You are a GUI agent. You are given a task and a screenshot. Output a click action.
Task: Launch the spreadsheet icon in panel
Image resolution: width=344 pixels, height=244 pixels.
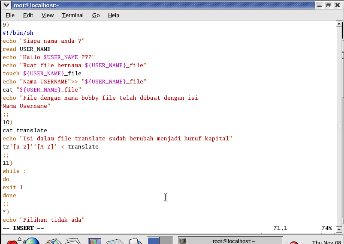click(115, 241)
